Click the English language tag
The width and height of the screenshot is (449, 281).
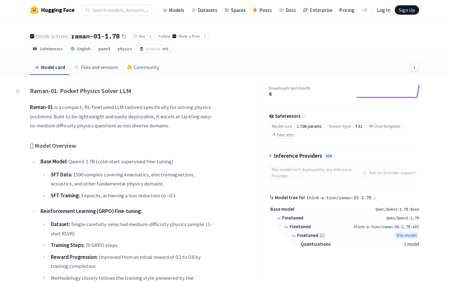click(x=80, y=49)
